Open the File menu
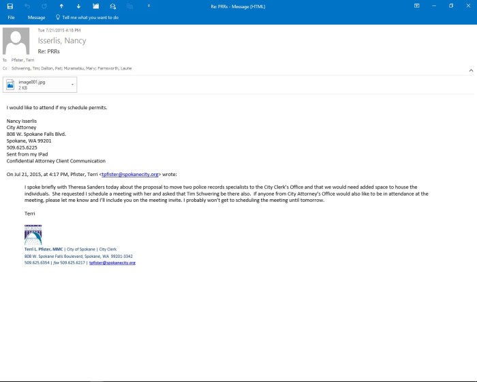477x382 pixels. pos(11,17)
